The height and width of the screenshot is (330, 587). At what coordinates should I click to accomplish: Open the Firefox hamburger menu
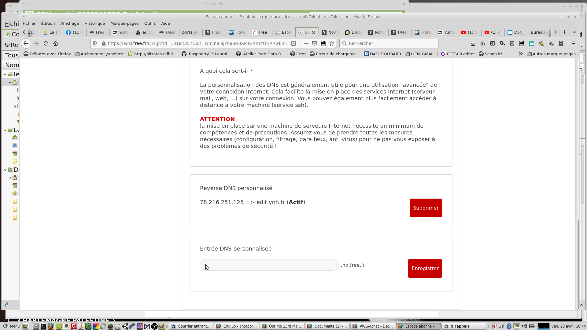[x=574, y=43]
